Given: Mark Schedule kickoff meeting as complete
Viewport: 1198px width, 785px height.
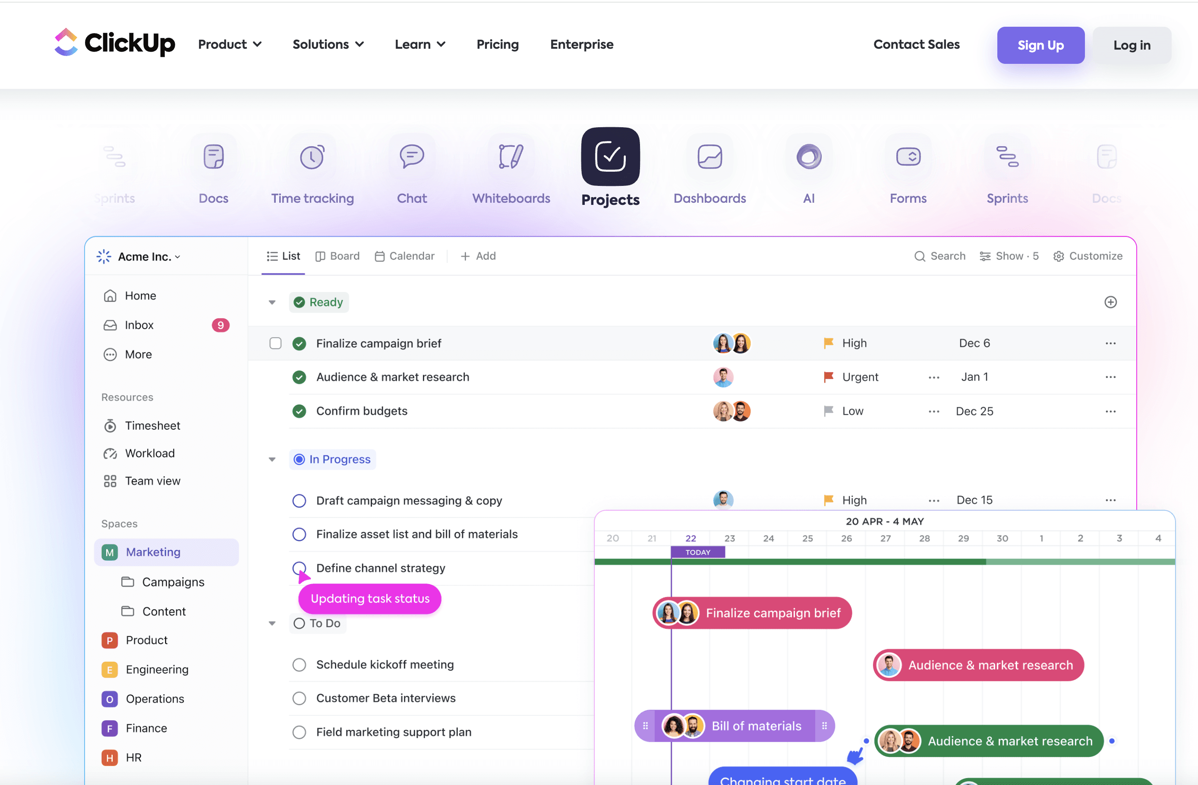Looking at the screenshot, I should pyautogui.click(x=299, y=664).
